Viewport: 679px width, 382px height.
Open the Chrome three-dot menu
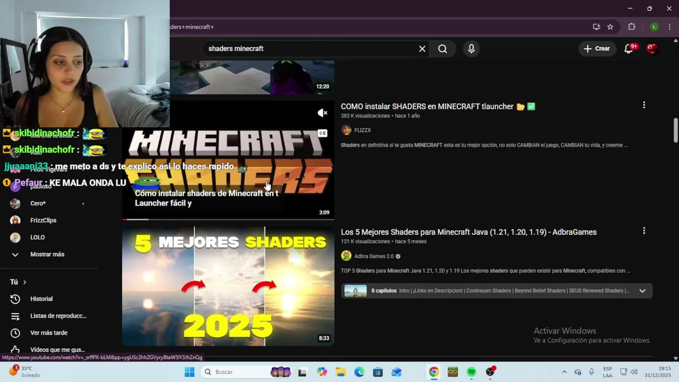(x=671, y=27)
